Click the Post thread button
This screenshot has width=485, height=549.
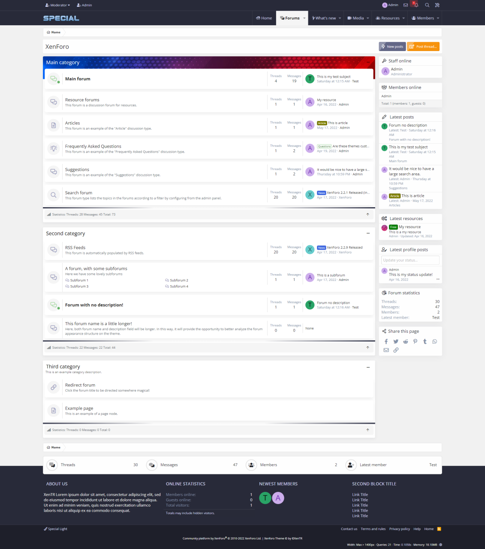[423, 46]
